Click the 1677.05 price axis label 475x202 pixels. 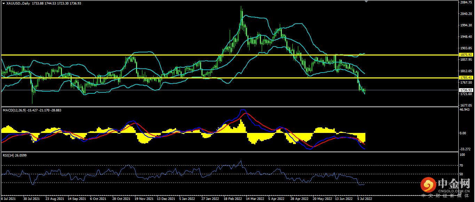tap(466, 105)
